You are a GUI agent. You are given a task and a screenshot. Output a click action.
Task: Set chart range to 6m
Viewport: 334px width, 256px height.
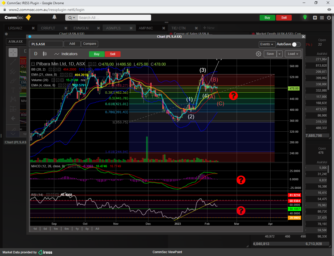pos(67,229)
